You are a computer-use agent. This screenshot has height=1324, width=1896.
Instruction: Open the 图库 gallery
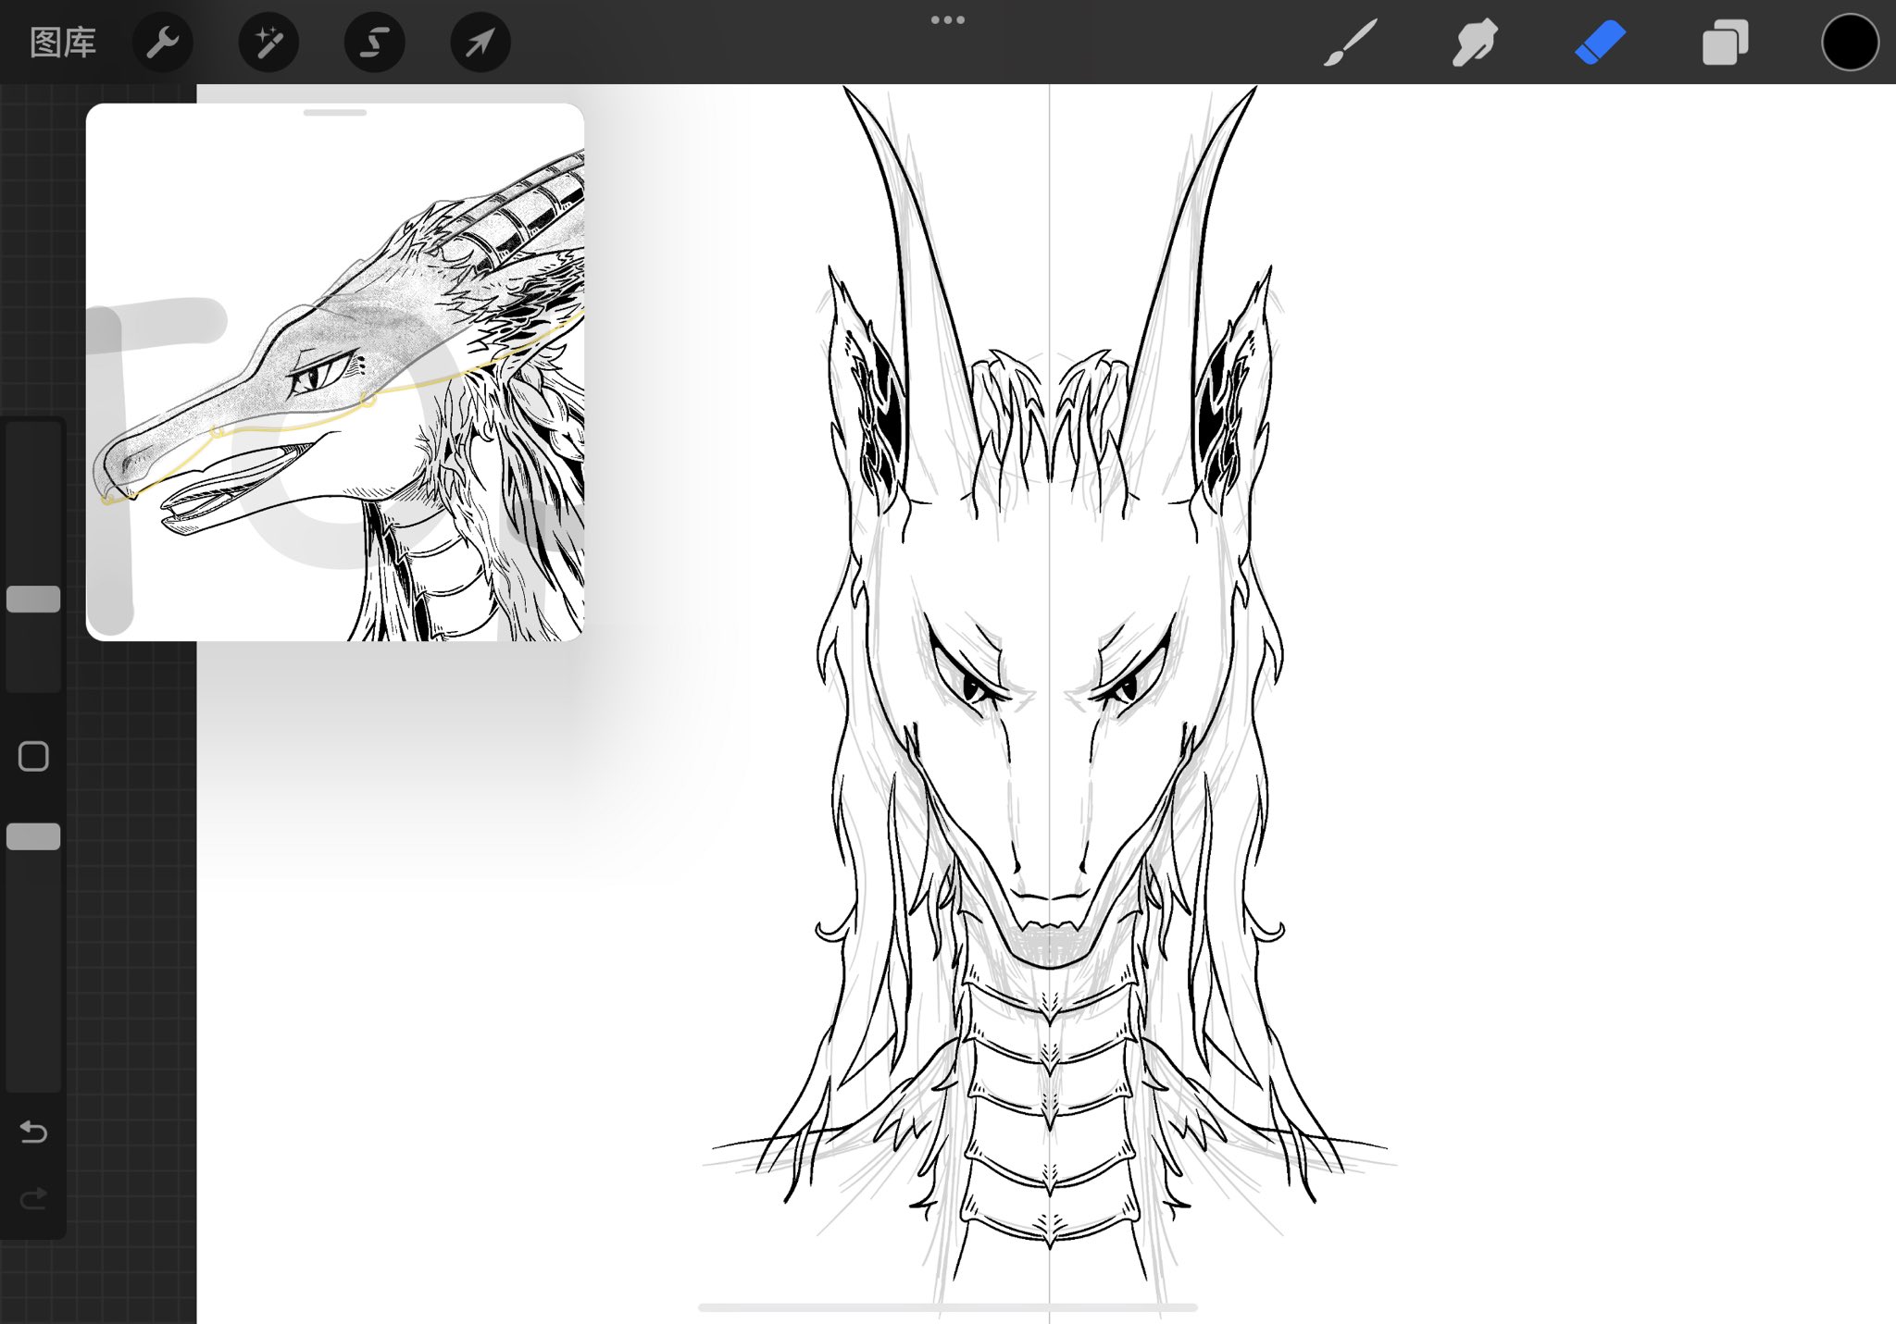point(63,43)
